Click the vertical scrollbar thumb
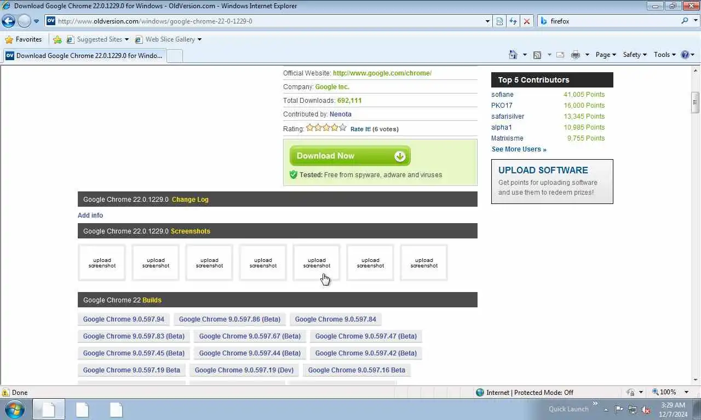701x420 pixels. (x=696, y=102)
